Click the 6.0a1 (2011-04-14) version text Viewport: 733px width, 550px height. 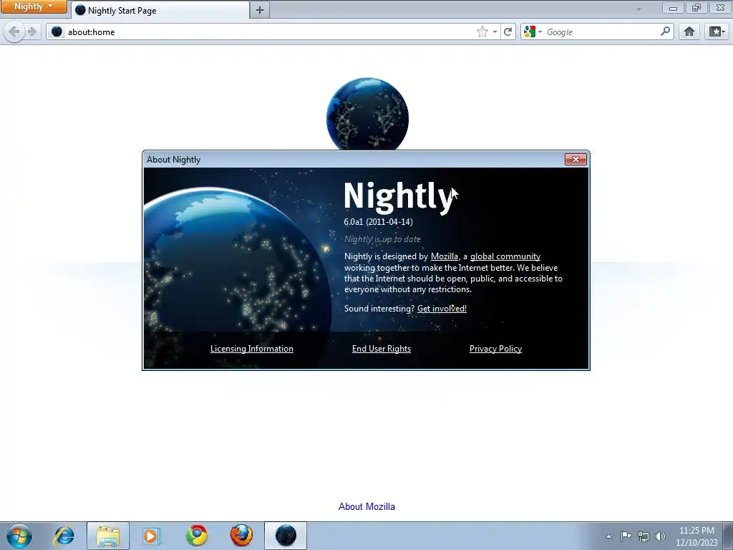click(378, 222)
